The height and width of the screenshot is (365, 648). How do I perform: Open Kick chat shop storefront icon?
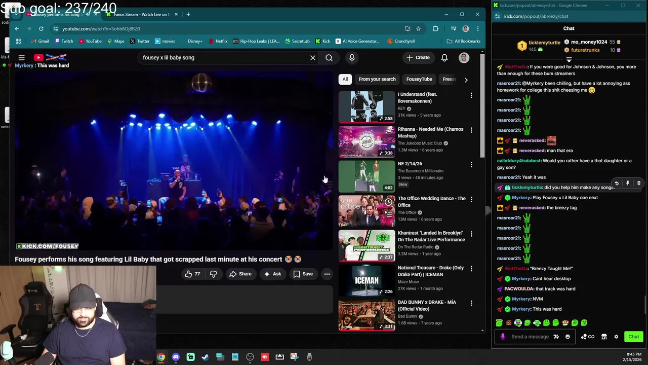[604, 337]
